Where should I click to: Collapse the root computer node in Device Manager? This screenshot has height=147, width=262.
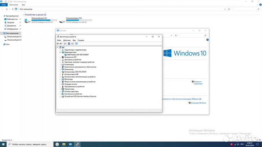57,48
